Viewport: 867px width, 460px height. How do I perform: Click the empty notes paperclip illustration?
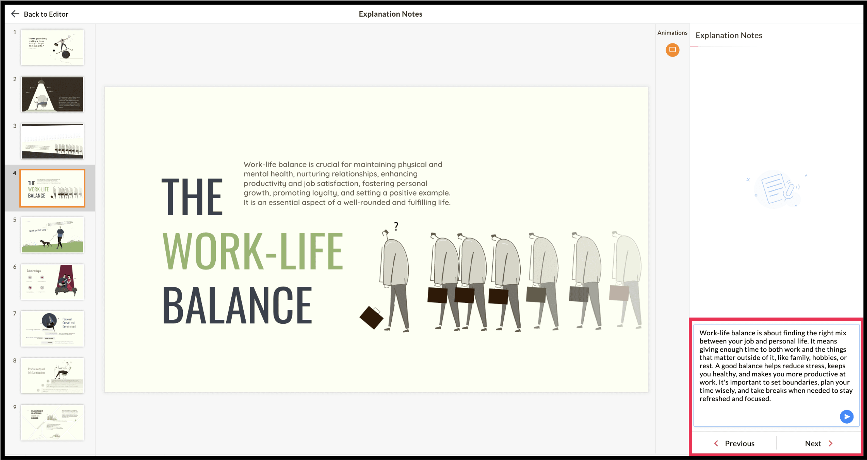[778, 189]
